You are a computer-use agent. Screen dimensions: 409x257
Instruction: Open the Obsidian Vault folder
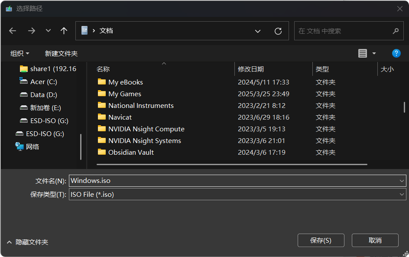(131, 152)
